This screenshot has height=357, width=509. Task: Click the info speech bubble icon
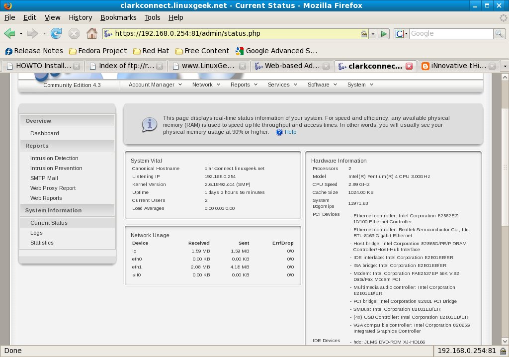(x=149, y=125)
